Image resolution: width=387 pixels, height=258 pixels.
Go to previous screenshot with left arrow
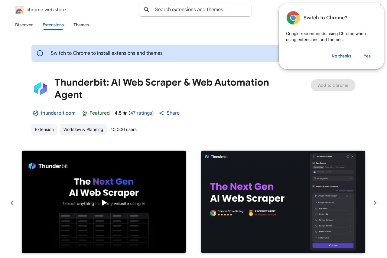click(12, 203)
